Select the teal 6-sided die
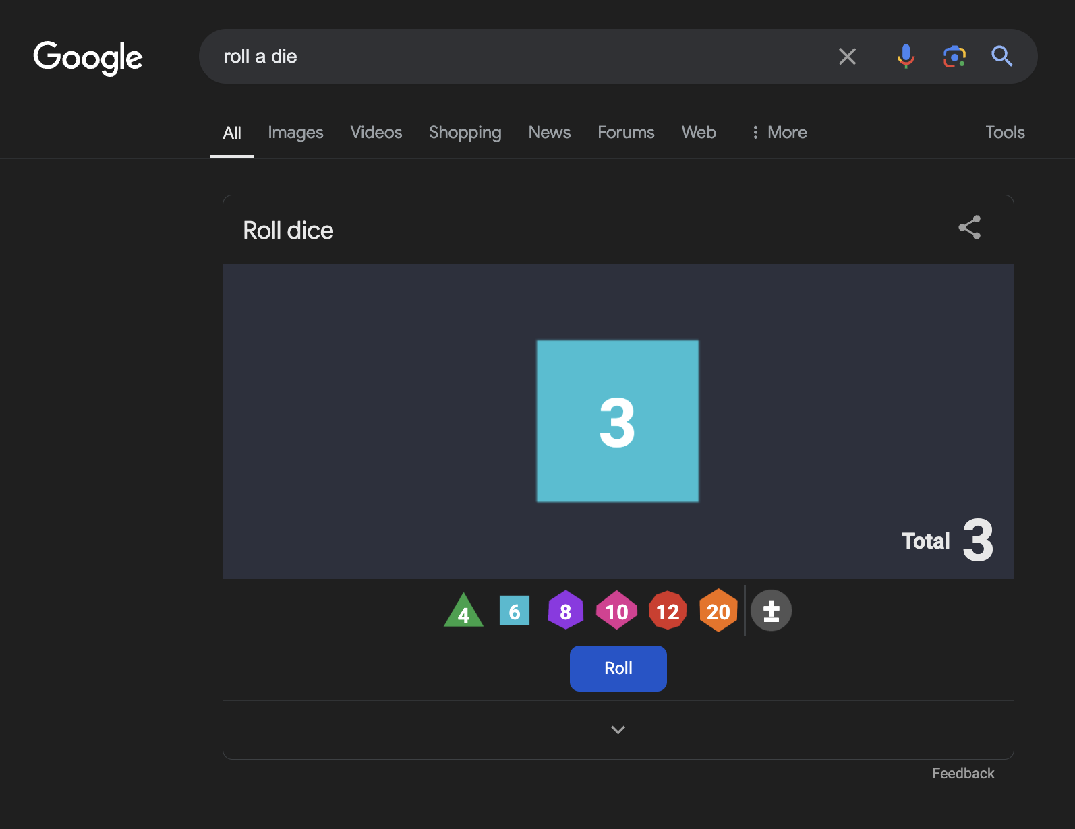Screen dimensions: 1075x829 point(515,611)
